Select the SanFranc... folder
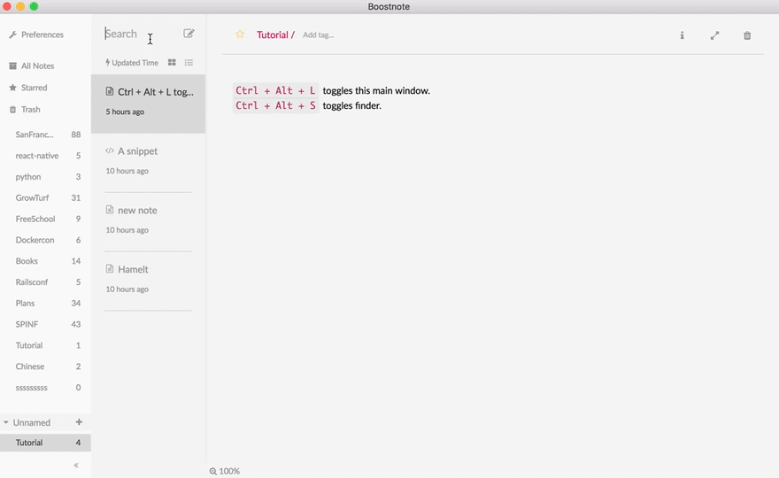The height and width of the screenshot is (478, 779). coord(45,135)
